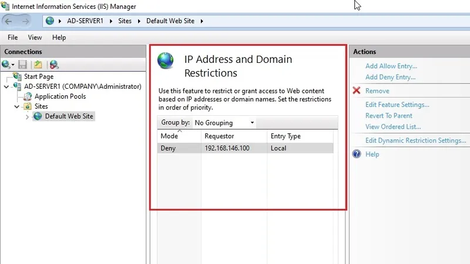Open breadcrumb arrow after AD-SERVER1
This screenshot has height=264, width=470.
pyautogui.click(x=111, y=21)
